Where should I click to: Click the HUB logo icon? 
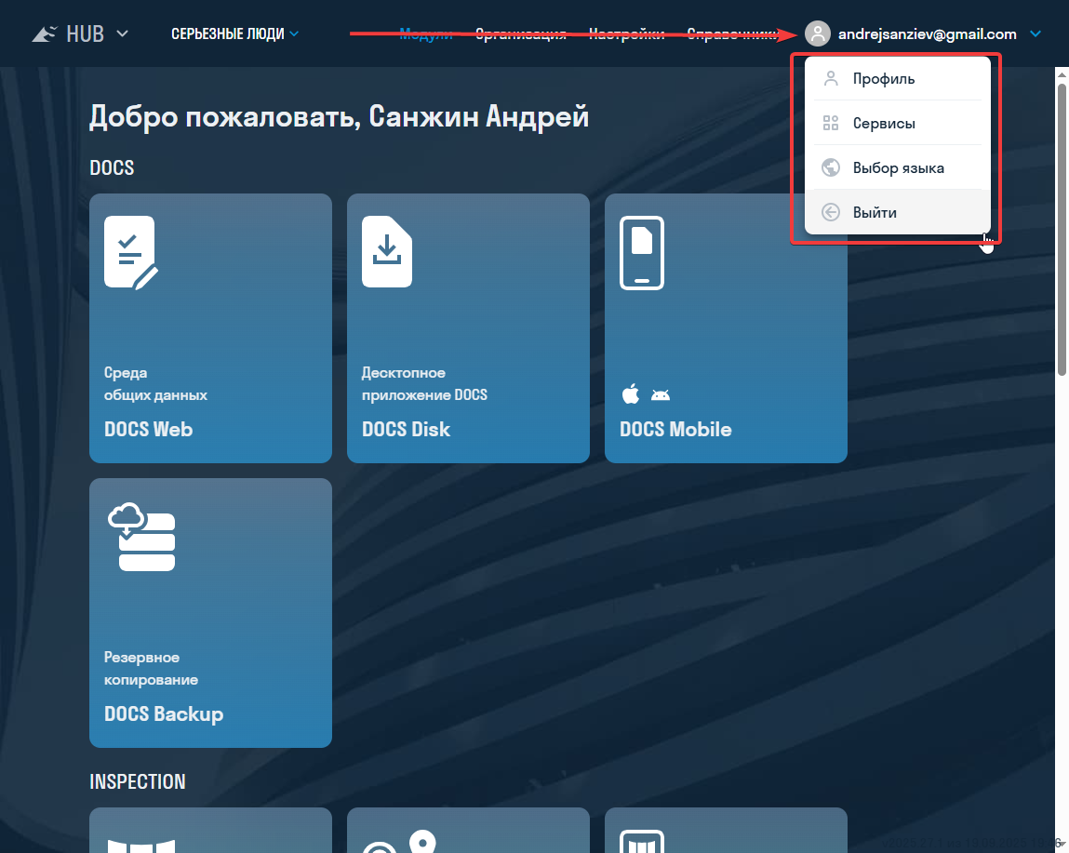pyautogui.click(x=44, y=34)
